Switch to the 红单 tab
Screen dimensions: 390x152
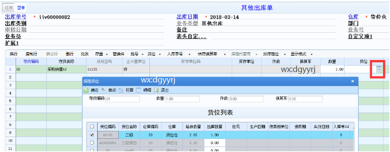(9, 8)
